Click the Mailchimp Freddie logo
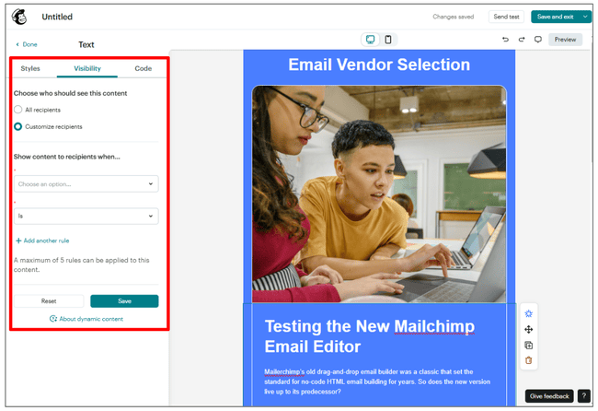The image size is (598, 411). tap(19, 17)
